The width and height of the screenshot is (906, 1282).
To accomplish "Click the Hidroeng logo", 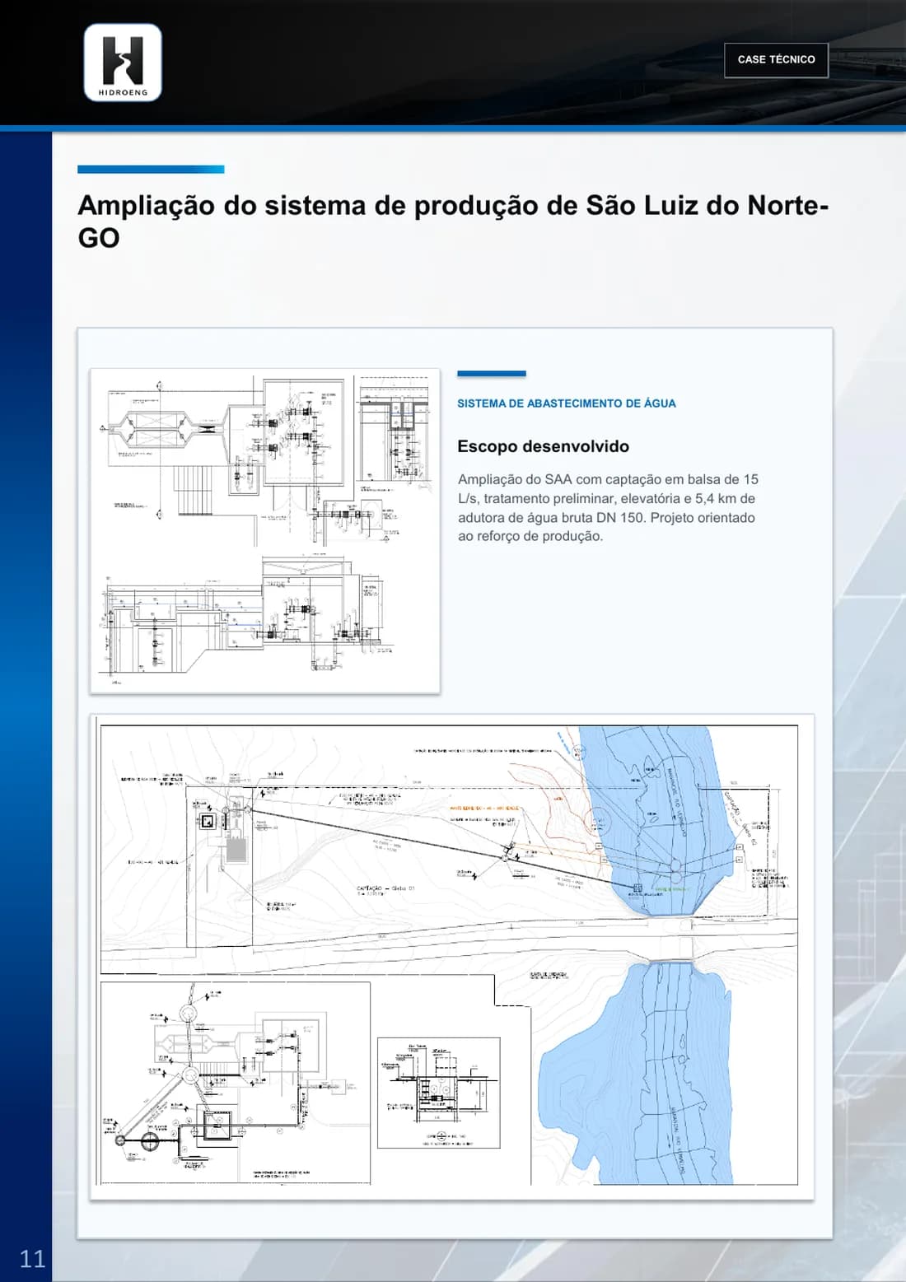I will click(x=123, y=63).
